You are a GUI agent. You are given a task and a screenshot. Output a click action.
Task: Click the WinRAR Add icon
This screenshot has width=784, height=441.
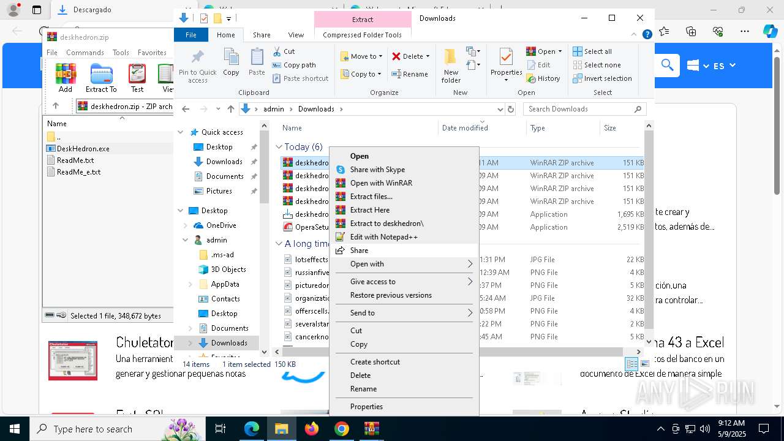click(x=66, y=78)
